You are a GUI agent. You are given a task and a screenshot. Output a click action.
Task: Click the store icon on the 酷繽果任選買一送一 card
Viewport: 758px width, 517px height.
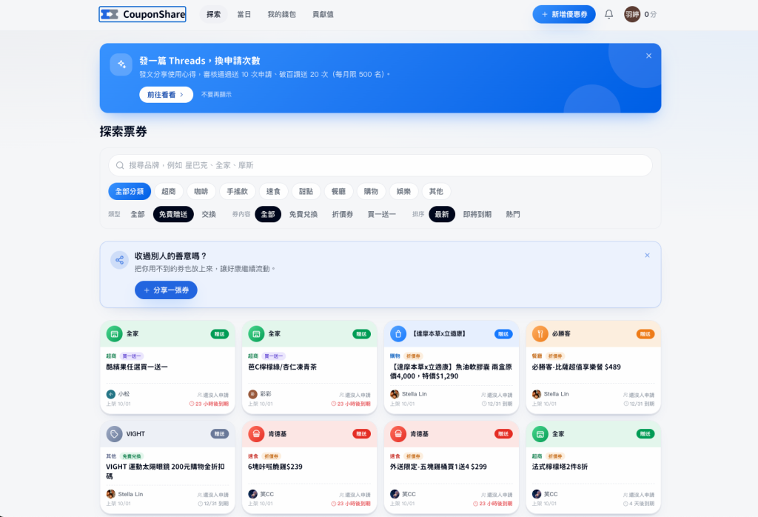114,334
